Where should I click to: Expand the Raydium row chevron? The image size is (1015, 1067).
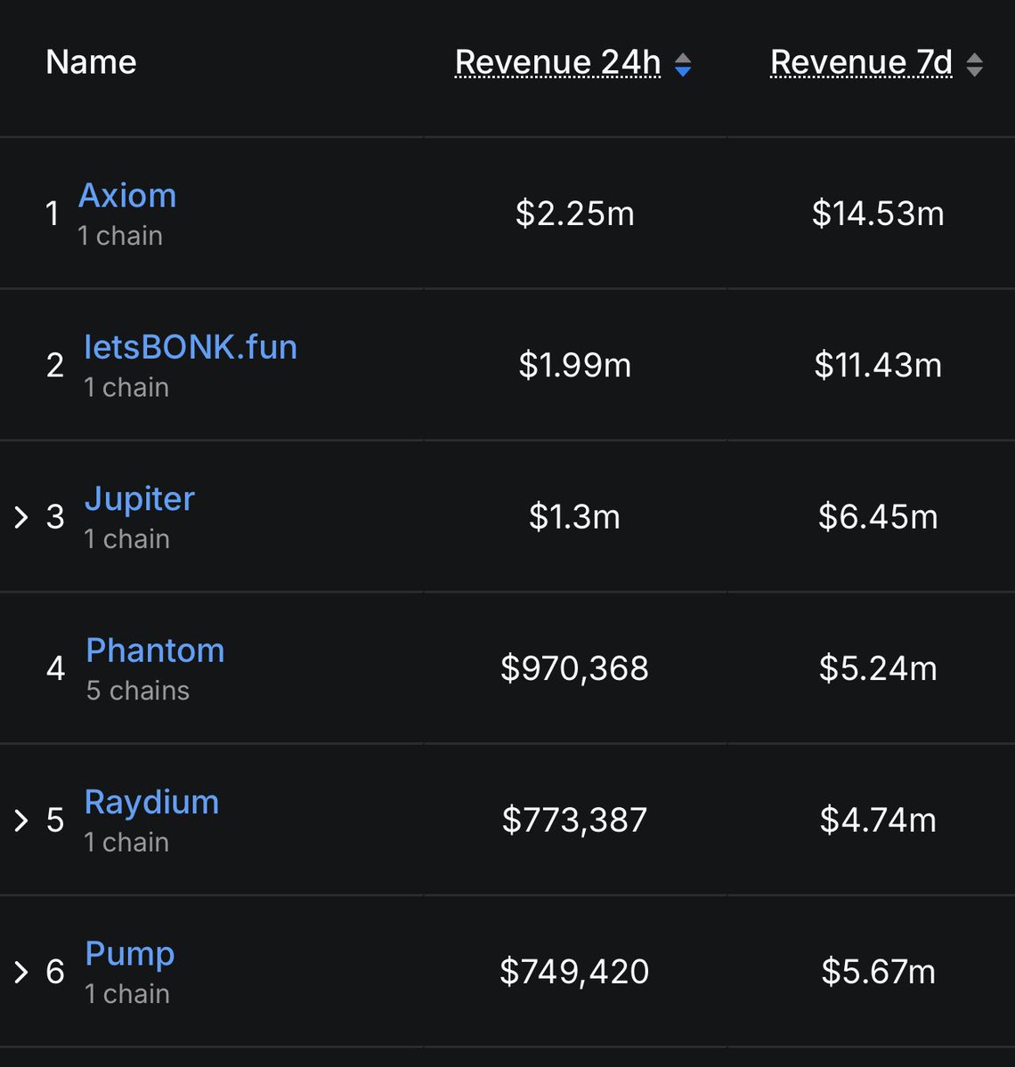pos(21,820)
